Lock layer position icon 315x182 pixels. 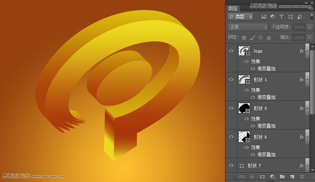(x=260, y=37)
